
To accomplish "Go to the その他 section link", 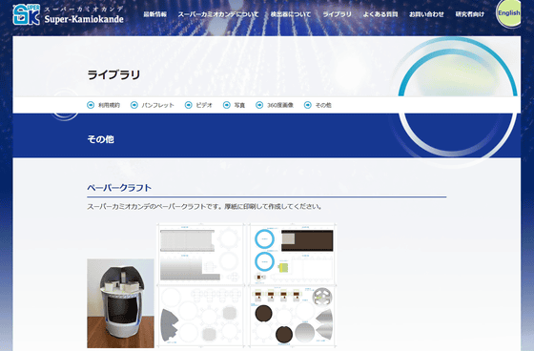I will [x=323, y=105].
